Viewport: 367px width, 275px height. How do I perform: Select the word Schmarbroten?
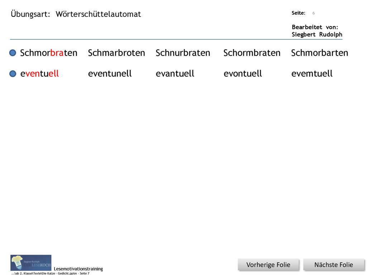tap(116, 53)
